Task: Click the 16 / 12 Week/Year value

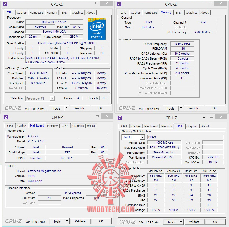Action: 213,162
